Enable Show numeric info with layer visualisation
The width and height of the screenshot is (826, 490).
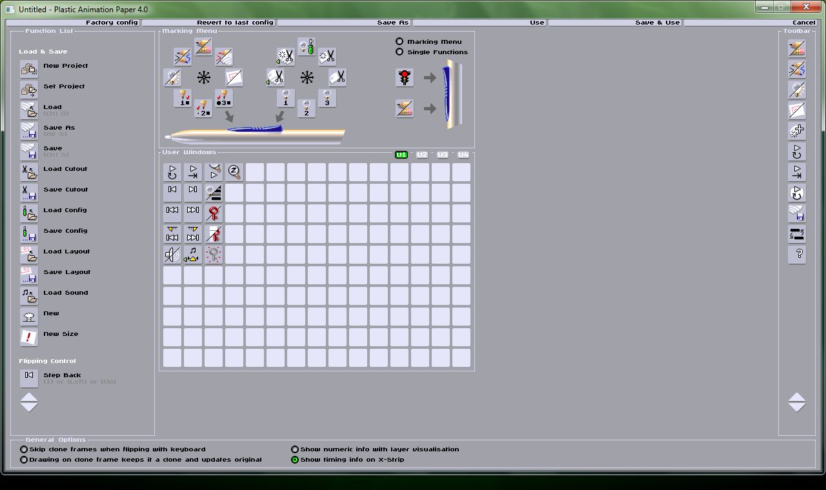[x=295, y=449]
